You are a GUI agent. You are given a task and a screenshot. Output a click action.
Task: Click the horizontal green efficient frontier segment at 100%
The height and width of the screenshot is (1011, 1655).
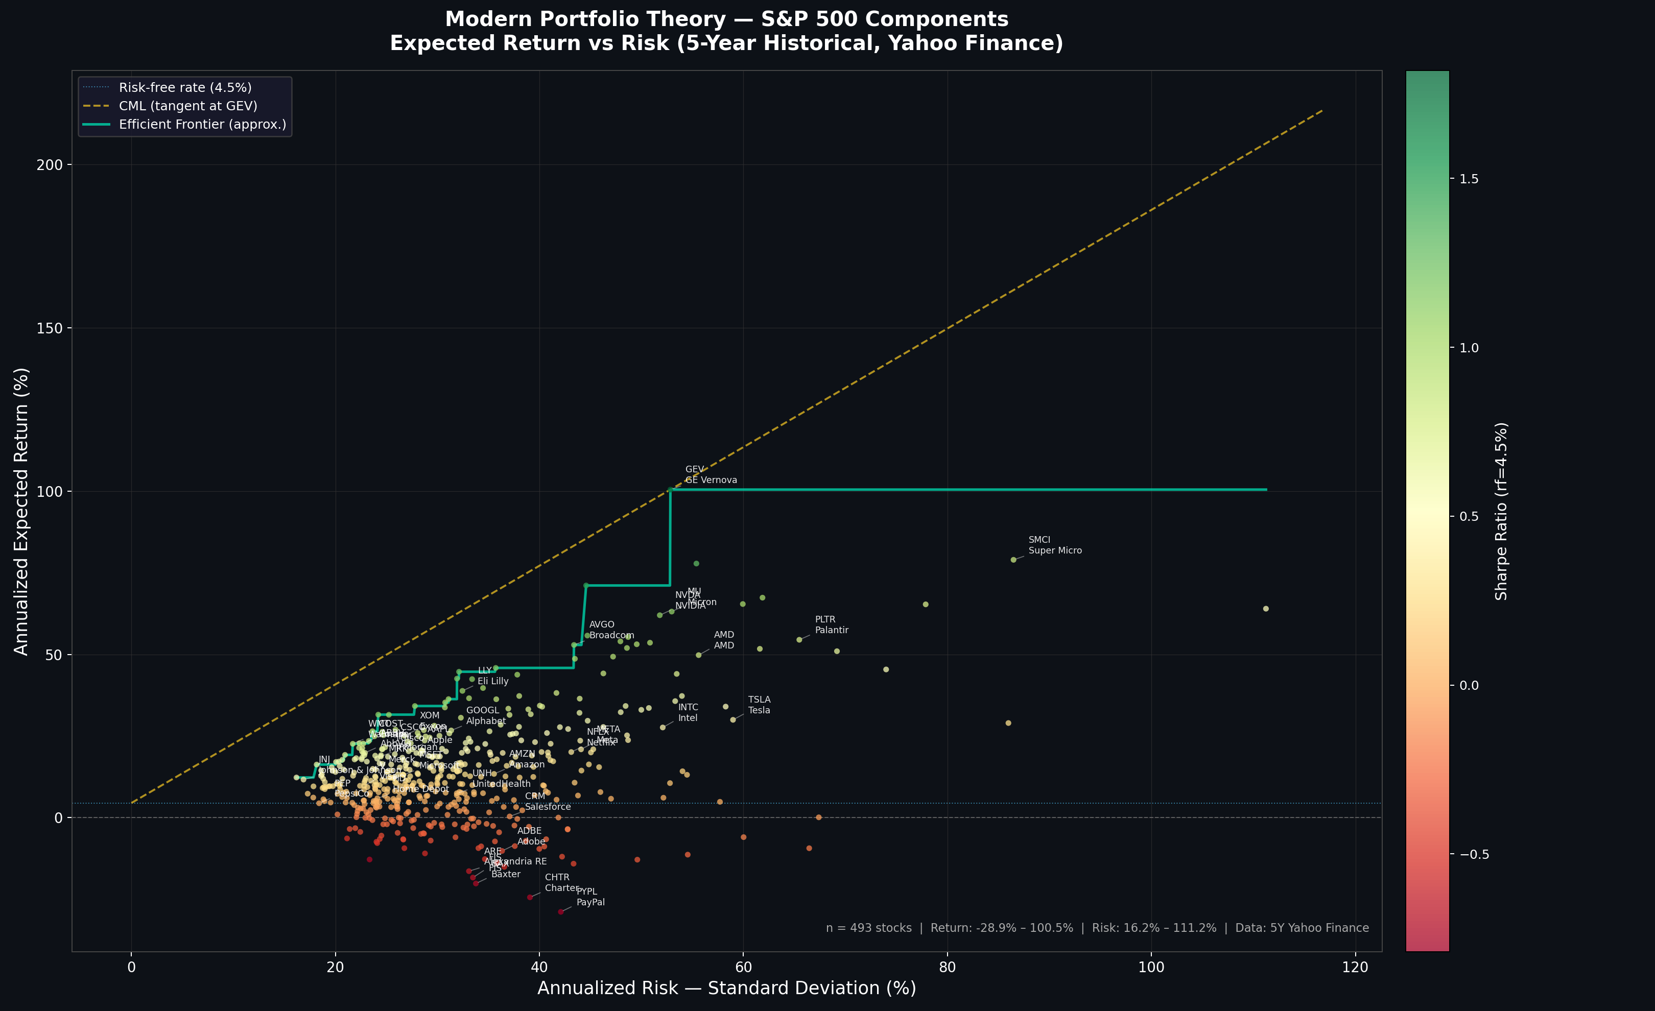click(x=968, y=490)
